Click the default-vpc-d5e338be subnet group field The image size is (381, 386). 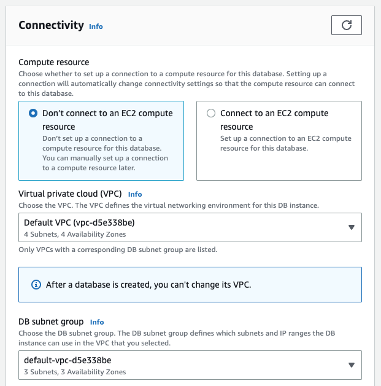190,365
